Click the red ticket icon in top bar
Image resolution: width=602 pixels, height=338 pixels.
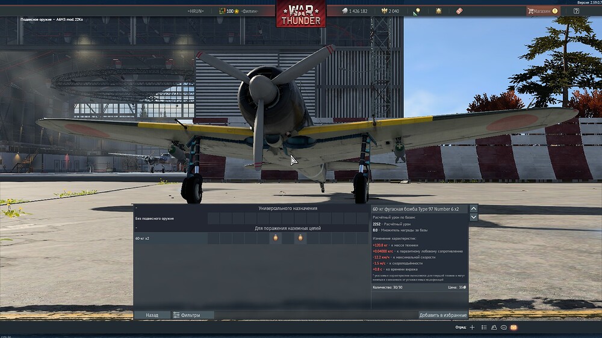[x=459, y=11]
